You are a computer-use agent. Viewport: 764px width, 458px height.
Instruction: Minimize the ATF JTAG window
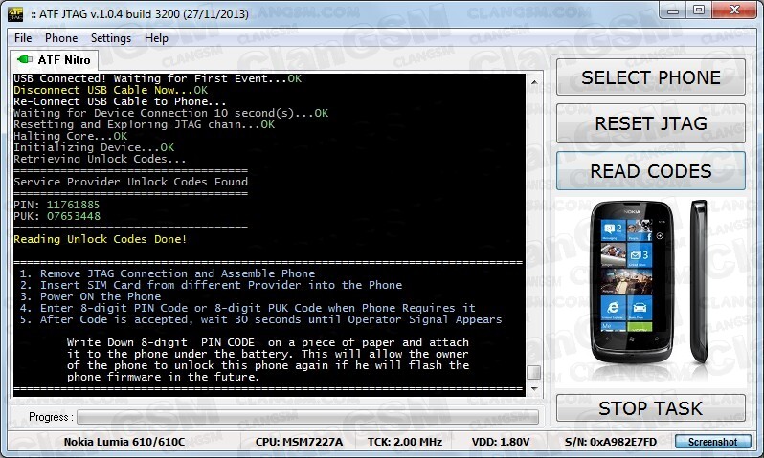point(673,11)
